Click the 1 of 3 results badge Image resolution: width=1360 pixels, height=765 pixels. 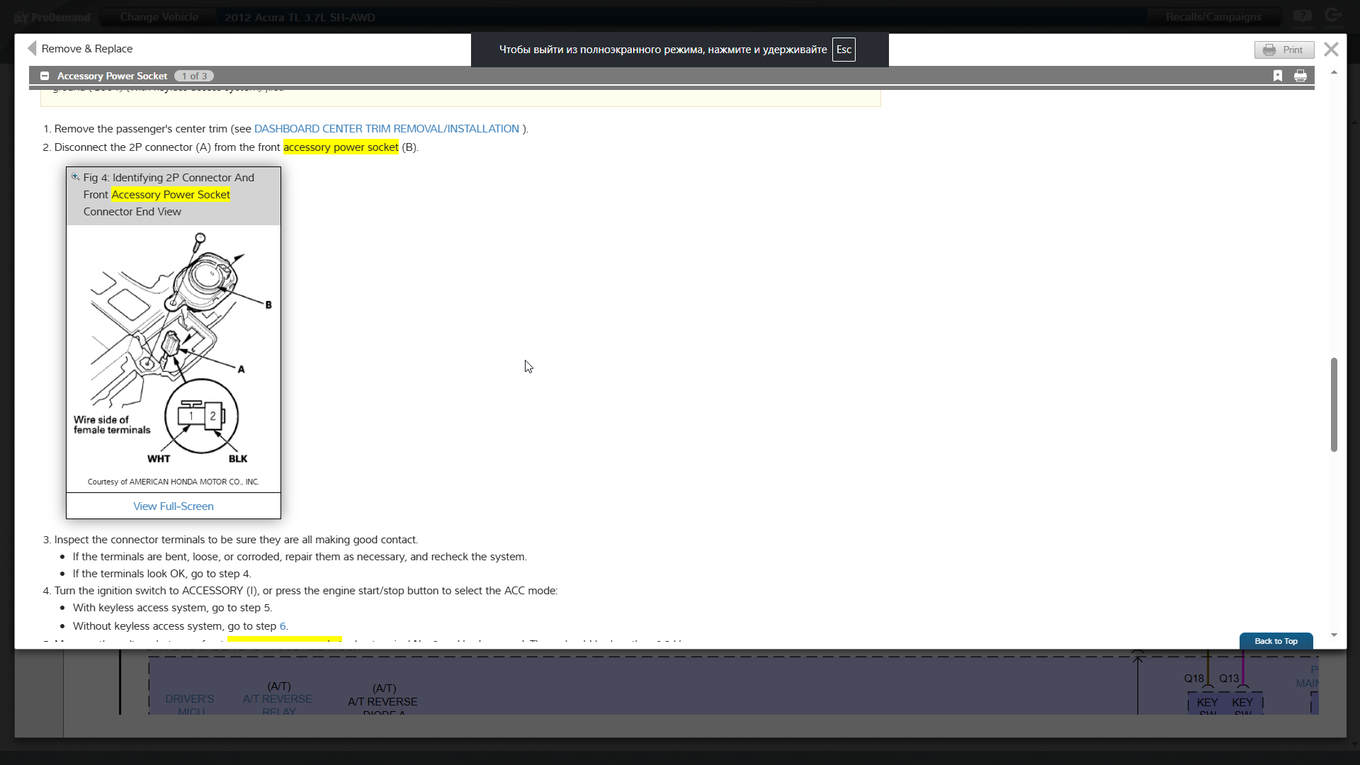pos(194,76)
